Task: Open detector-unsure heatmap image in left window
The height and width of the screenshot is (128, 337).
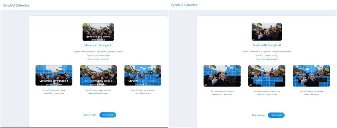Action: 143,75
